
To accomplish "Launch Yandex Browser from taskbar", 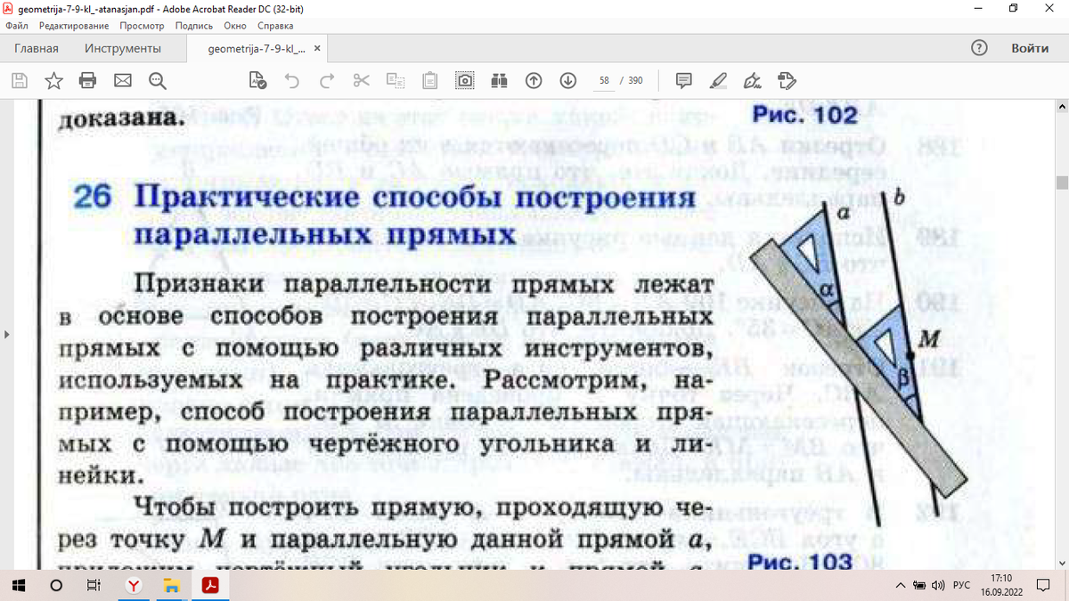I will click(134, 585).
